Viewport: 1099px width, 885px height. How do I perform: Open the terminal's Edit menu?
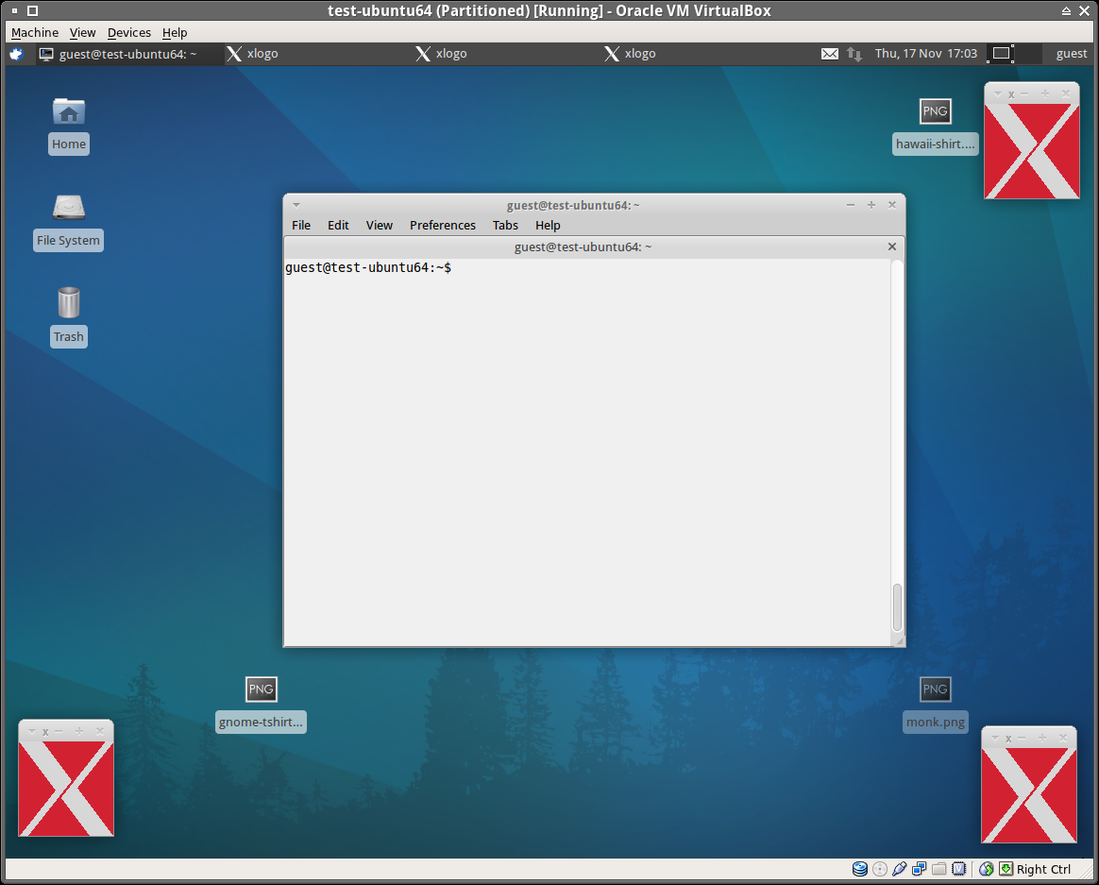click(x=338, y=225)
